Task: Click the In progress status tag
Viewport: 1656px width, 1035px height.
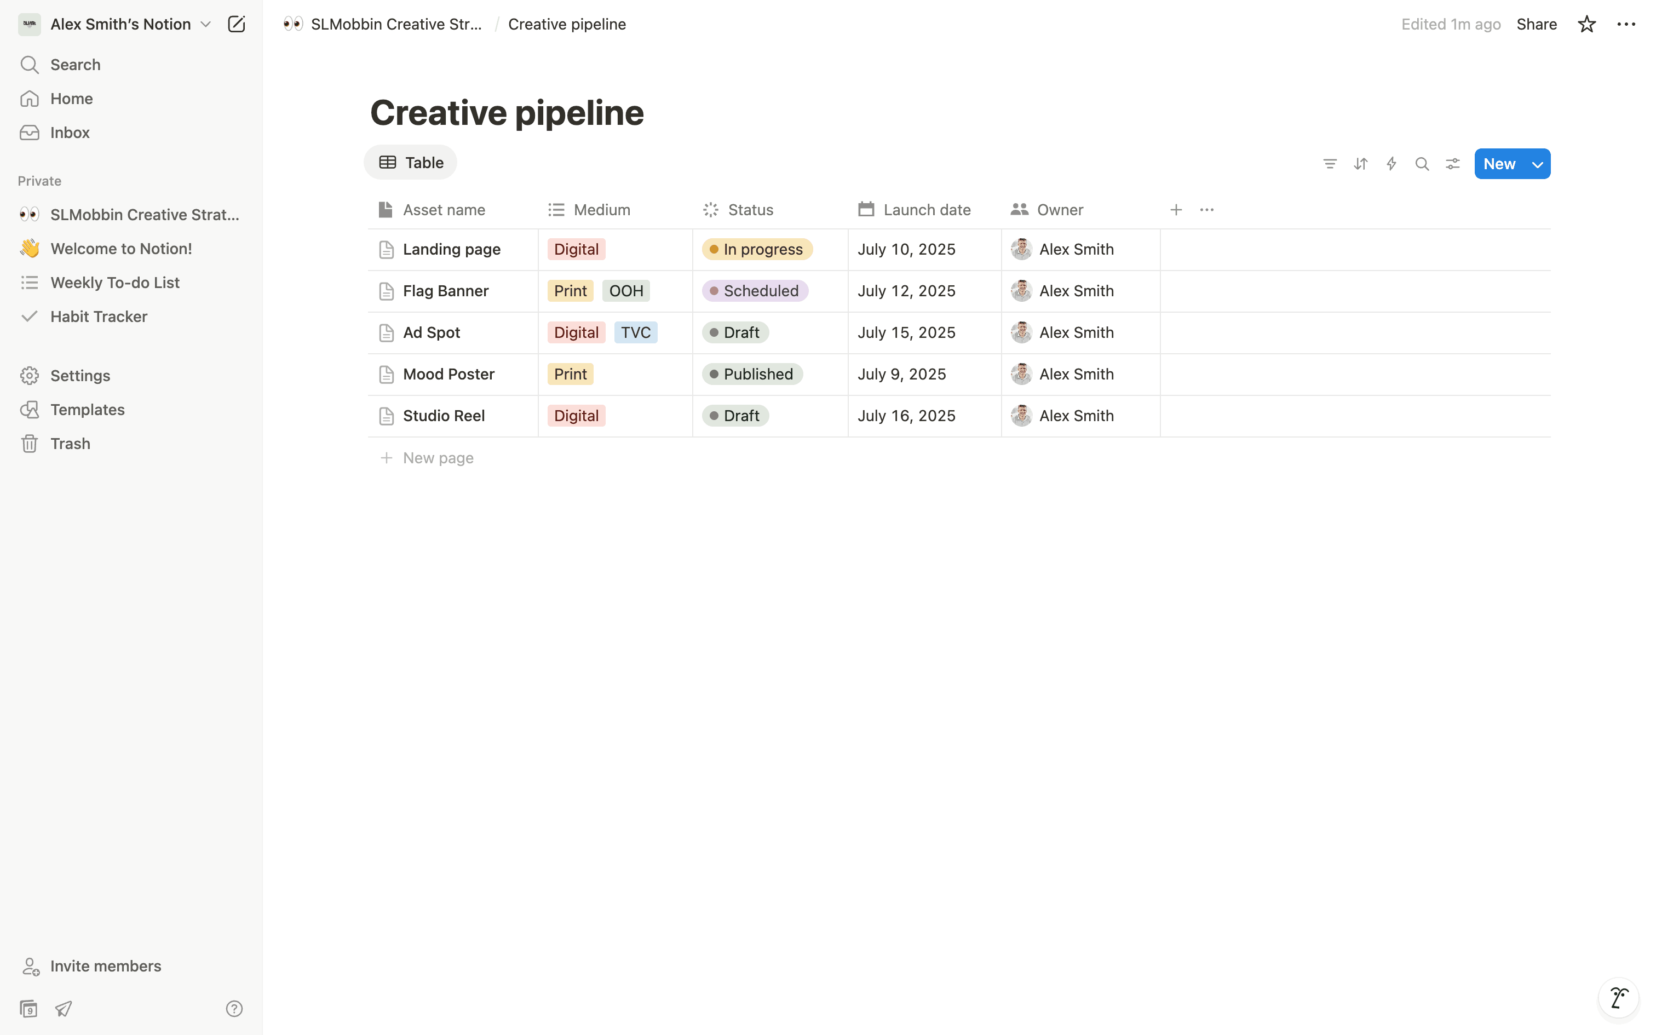Action: click(757, 249)
